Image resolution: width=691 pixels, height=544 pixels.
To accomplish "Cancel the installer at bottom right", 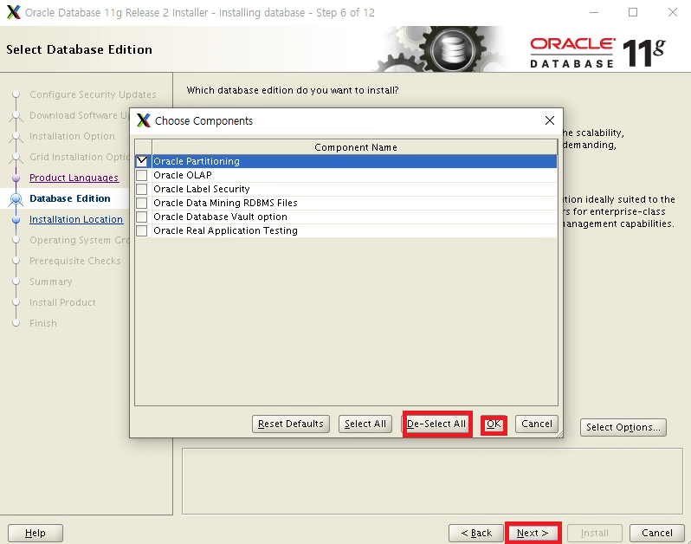I will (657, 533).
